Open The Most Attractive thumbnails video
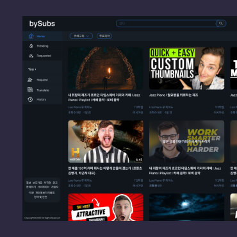The image size is (237, 237). [x=106, y=207]
